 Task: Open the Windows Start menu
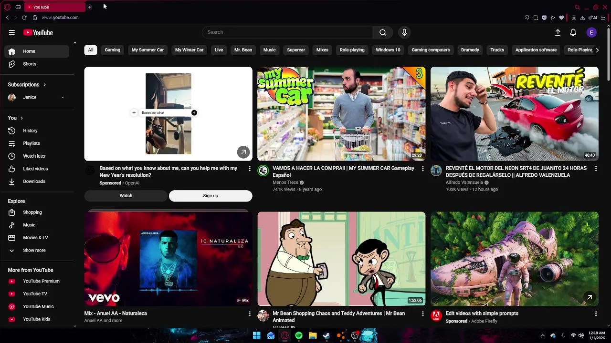(x=256, y=336)
